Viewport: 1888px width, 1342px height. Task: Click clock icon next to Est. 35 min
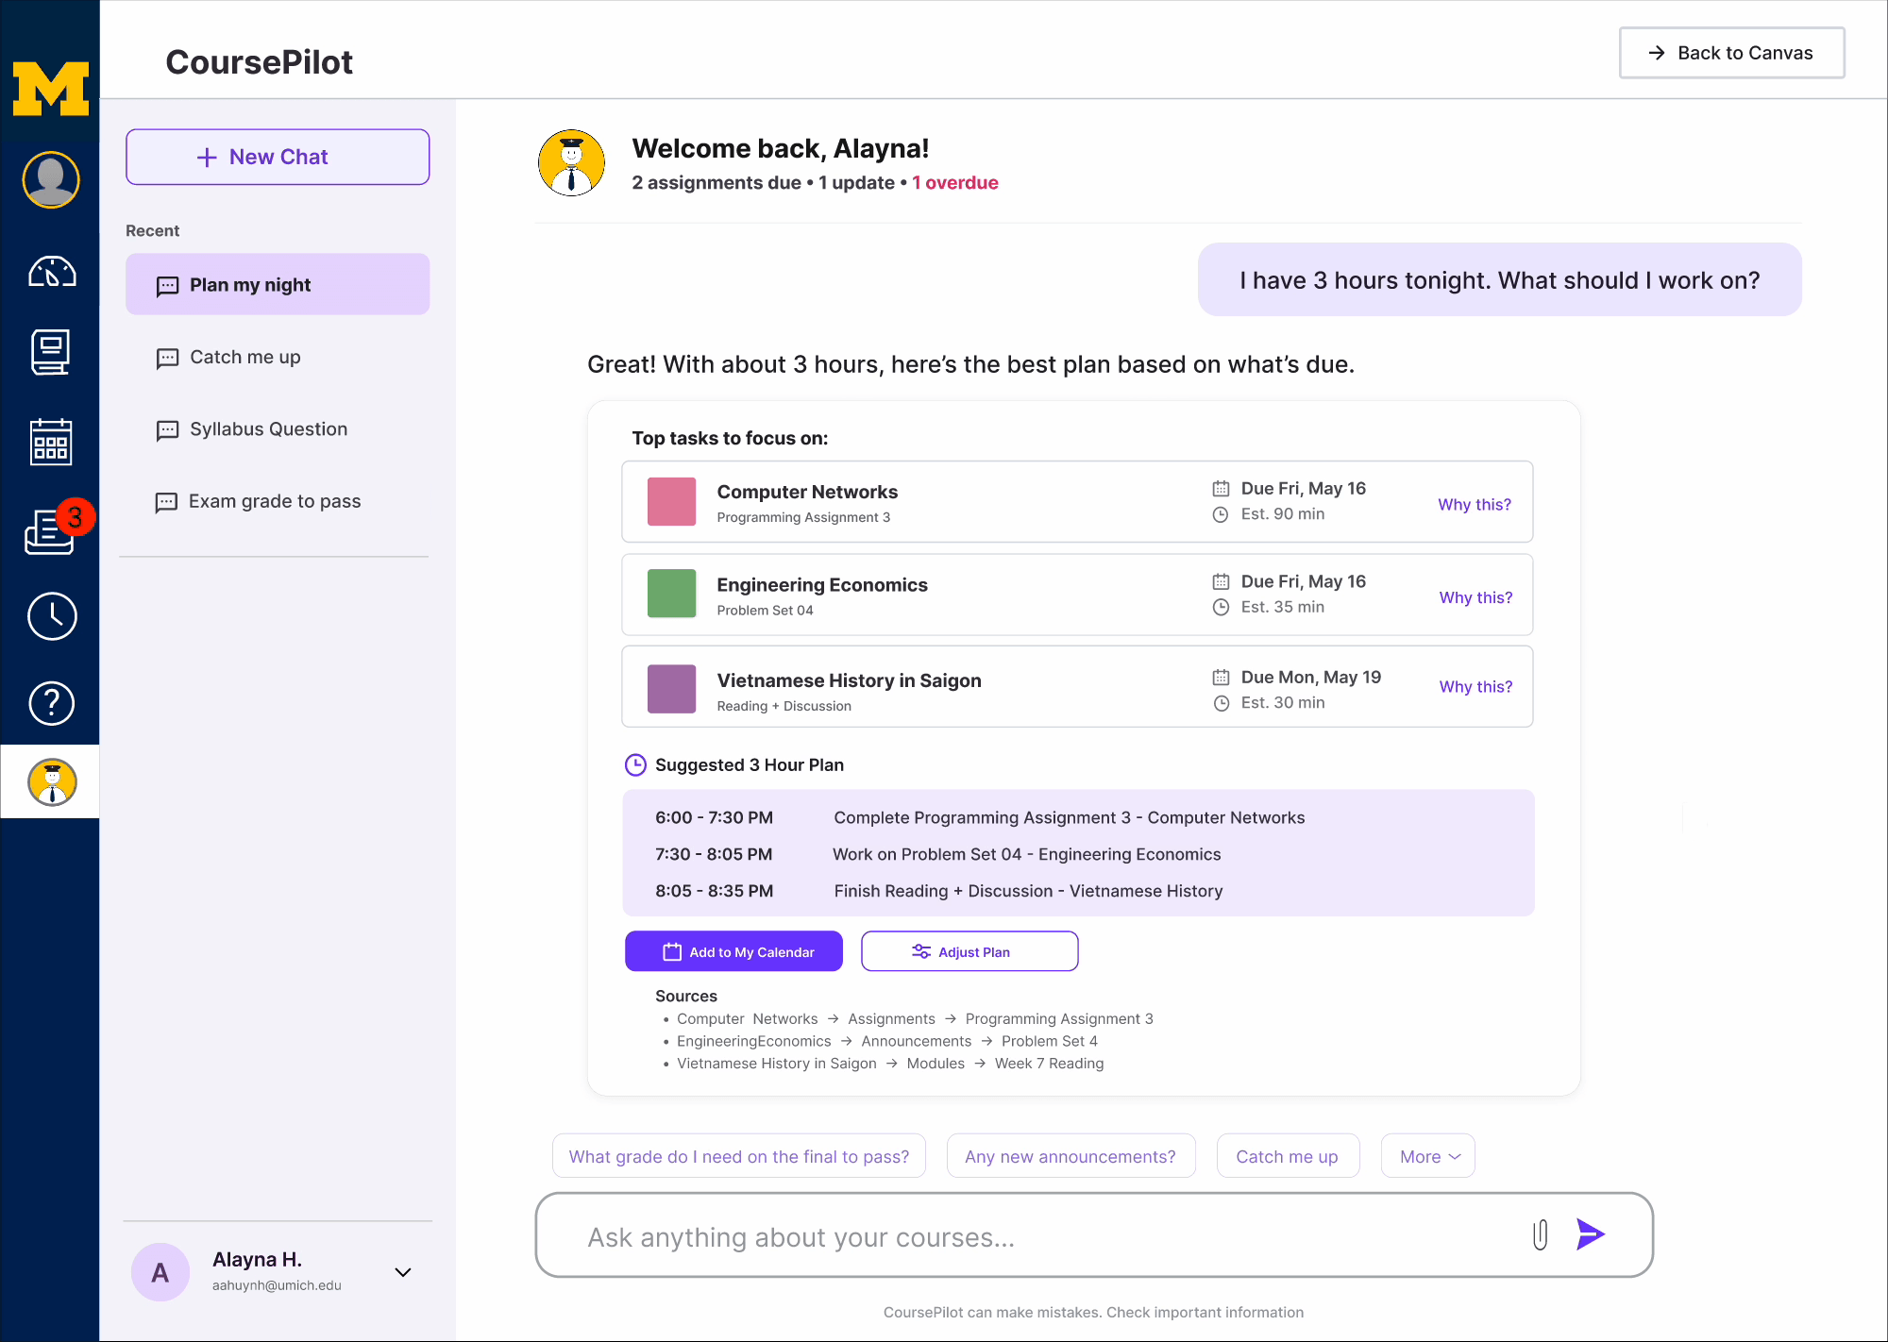1221,607
